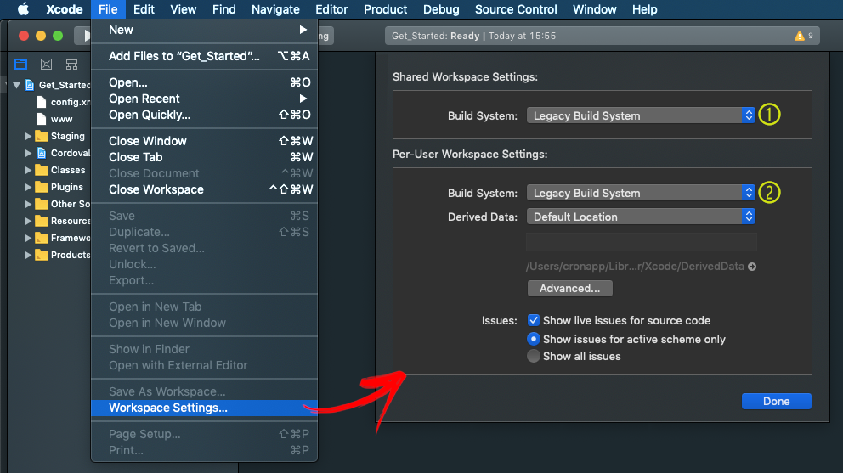Screen dimensions: 843x473
Task: Select the config.xml file in navigator
Action: 63,102
